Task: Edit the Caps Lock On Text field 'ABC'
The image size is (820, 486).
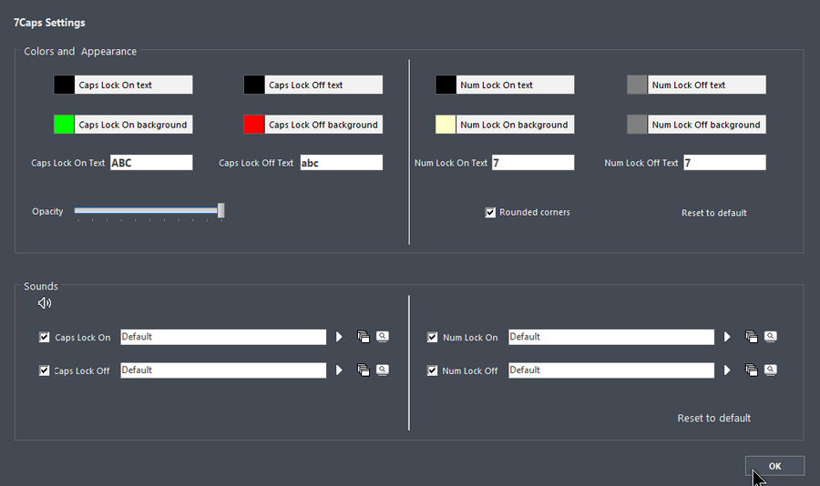Action: tap(151, 163)
